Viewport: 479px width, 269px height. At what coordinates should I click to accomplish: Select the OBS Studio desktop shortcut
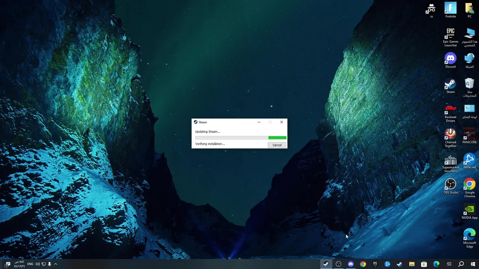coord(451,187)
